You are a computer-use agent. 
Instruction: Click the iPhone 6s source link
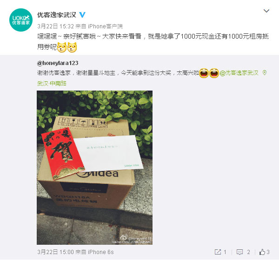click(x=101, y=252)
